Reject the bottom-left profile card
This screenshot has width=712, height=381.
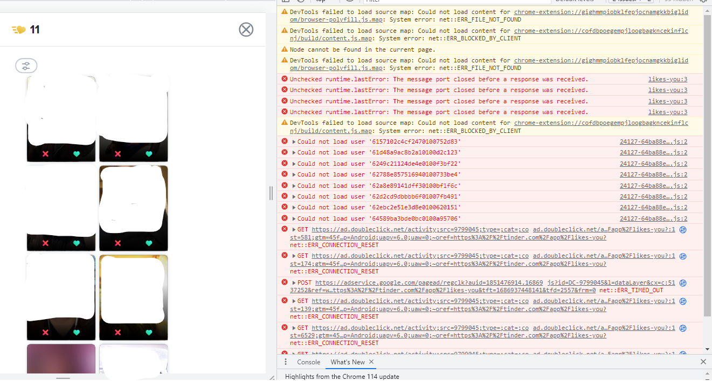click(x=45, y=333)
